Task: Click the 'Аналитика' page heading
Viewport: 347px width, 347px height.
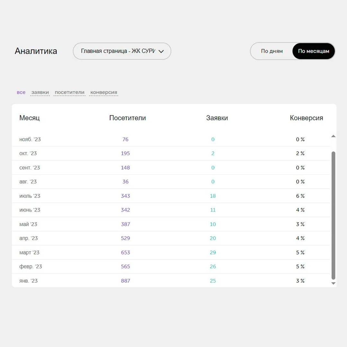Action: pos(36,51)
